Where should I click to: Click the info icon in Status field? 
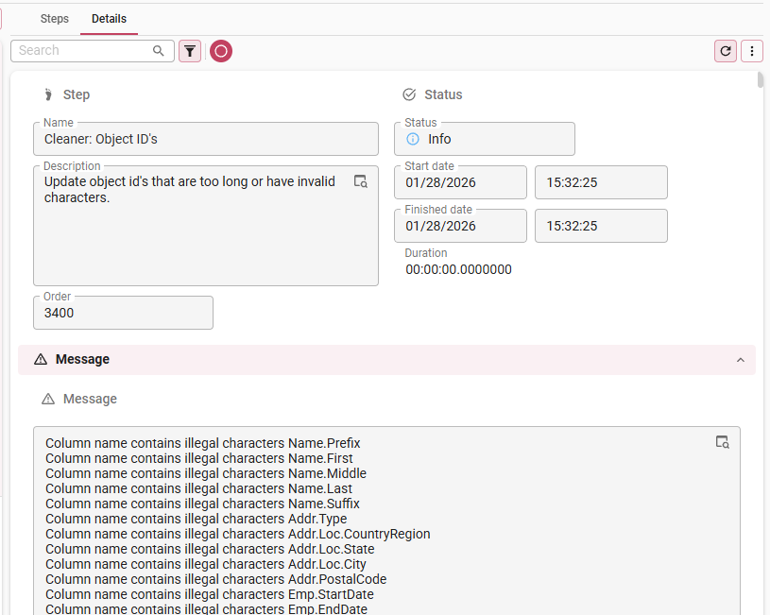413,139
